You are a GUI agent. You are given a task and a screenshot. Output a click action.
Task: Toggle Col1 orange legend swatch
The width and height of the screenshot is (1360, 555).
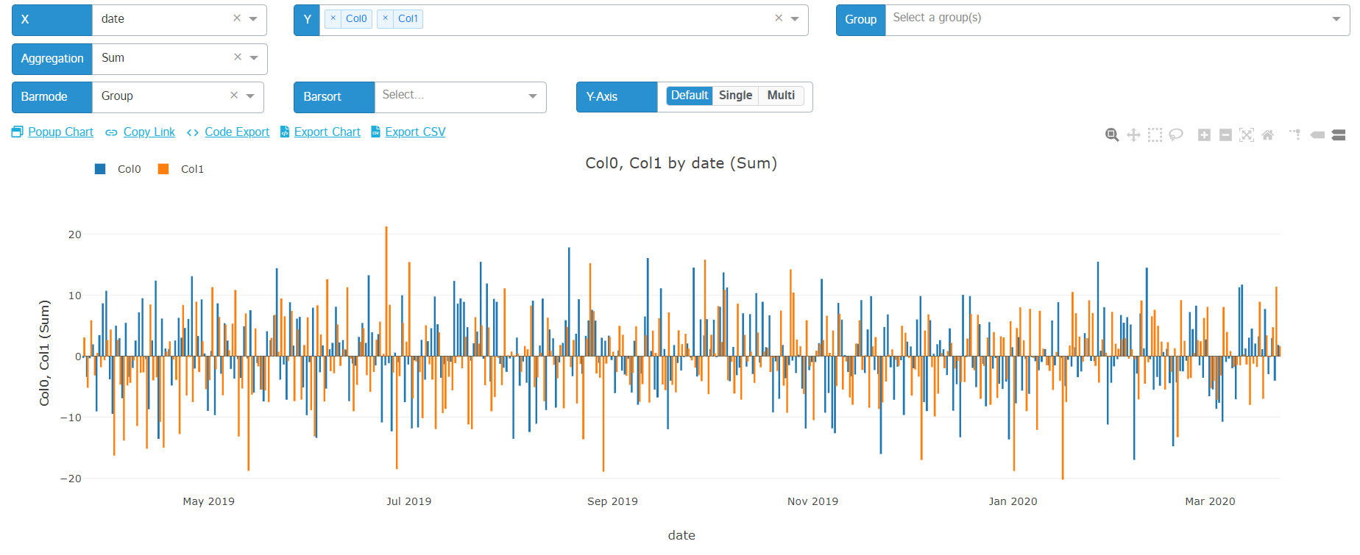(163, 169)
